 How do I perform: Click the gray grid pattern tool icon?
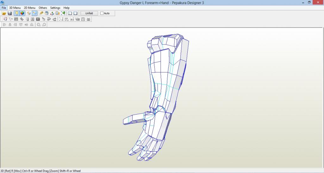16,19
